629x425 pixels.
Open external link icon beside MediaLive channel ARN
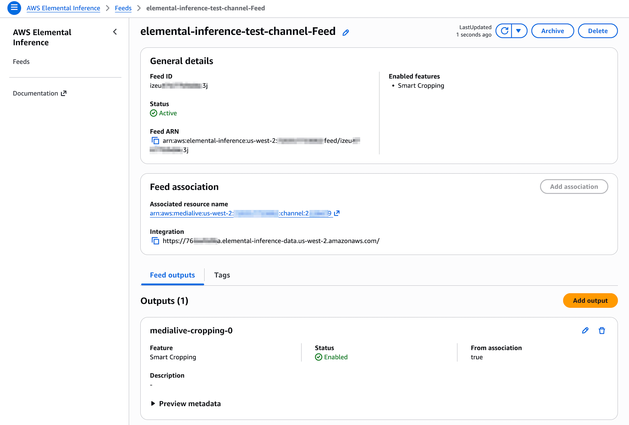pos(337,213)
